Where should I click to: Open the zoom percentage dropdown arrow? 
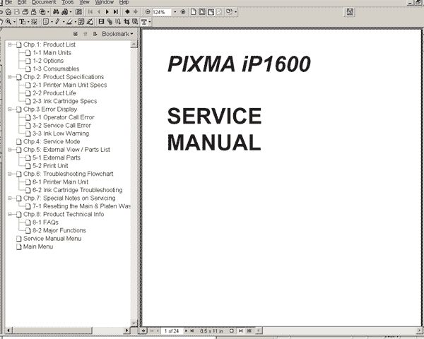point(175,12)
